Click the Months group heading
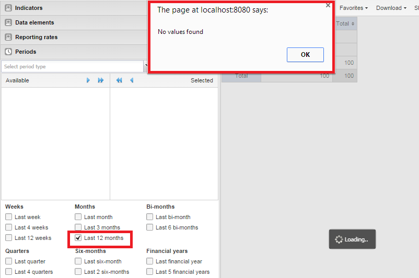This screenshot has width=419, height=278. 85,207
